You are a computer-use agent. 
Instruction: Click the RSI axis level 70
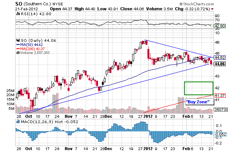[x=217, y=20]
